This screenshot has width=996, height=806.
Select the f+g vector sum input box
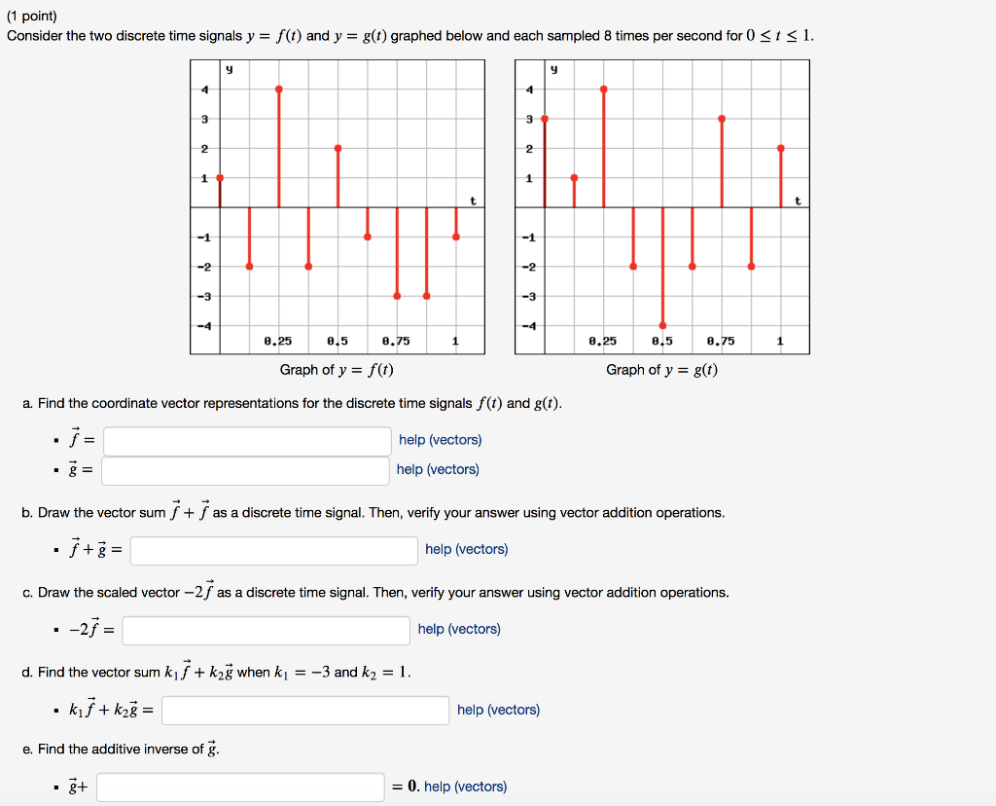(272, 550)
